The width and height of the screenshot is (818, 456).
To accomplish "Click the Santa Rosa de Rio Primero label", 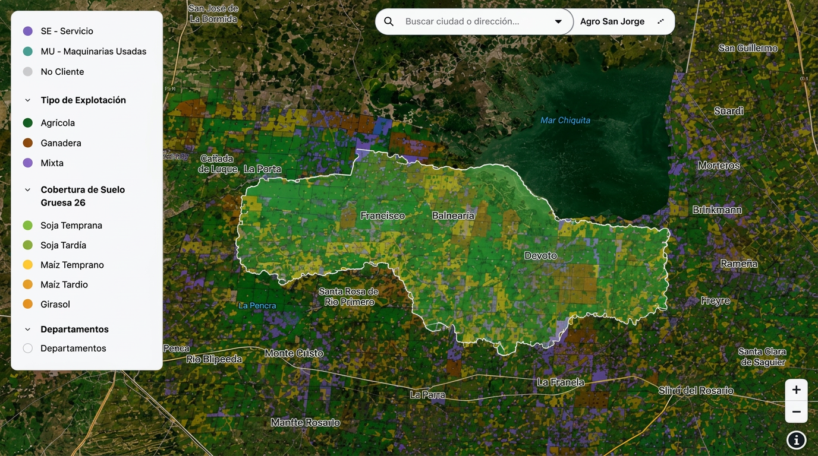I will (349, 297).
